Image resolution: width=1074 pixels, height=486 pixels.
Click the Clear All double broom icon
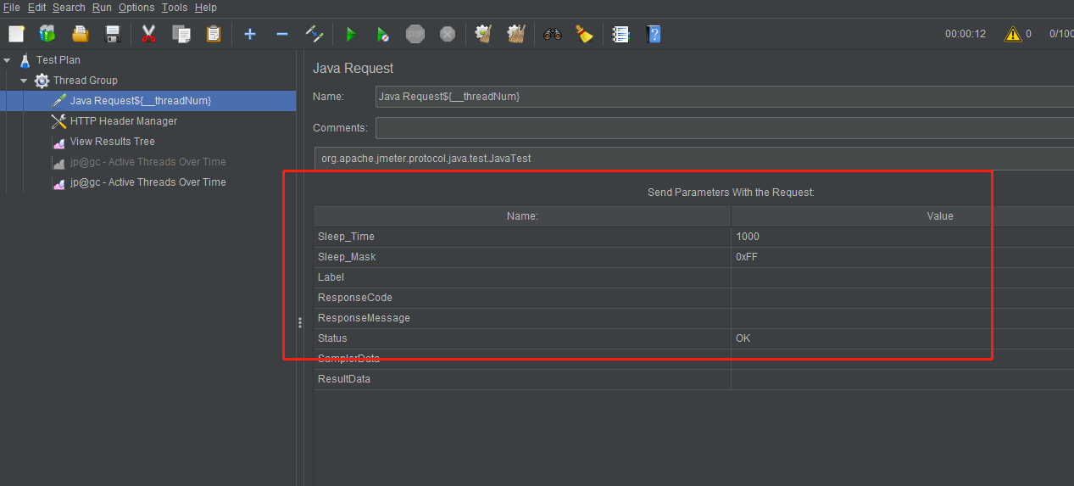coord(516,34)
